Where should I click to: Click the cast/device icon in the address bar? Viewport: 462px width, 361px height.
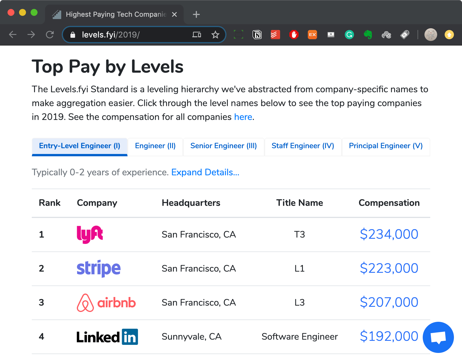click(x=197, y=35)
